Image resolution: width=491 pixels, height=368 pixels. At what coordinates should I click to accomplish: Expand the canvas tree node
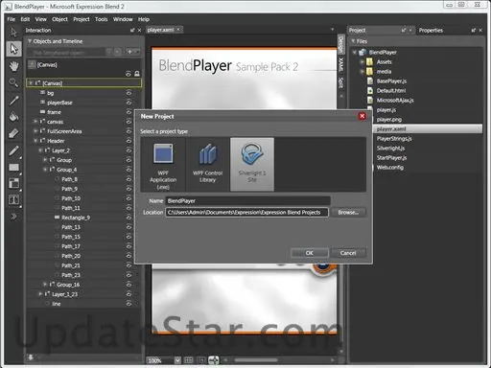[x=35, y=122]
